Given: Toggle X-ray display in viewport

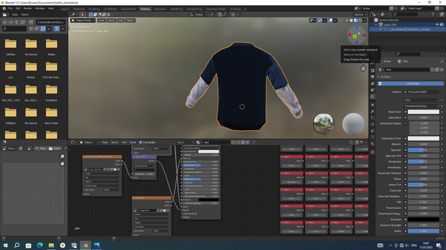Looking at the screenshot, I should coord(341,20).
